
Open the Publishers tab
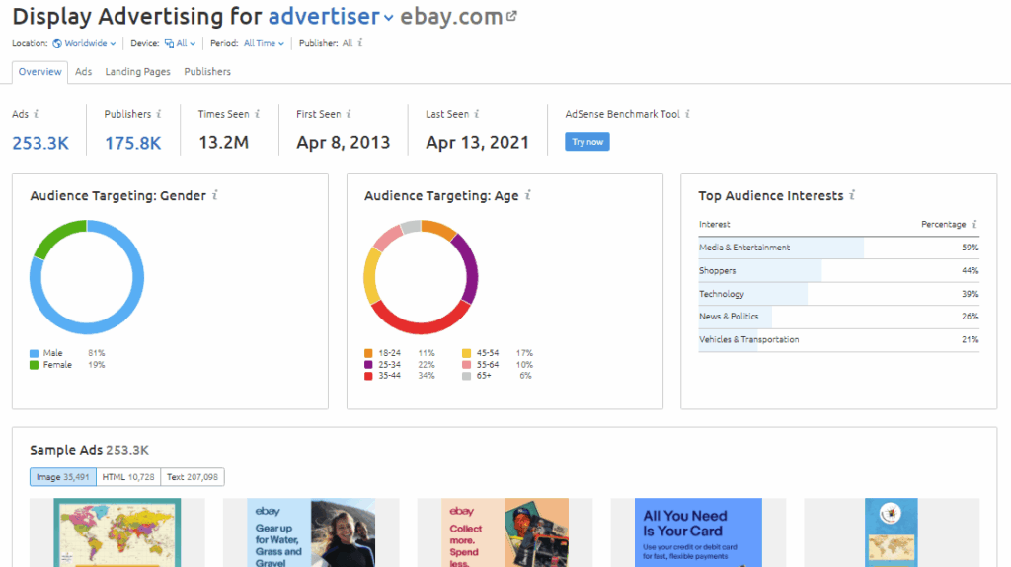tap(207, 72)
